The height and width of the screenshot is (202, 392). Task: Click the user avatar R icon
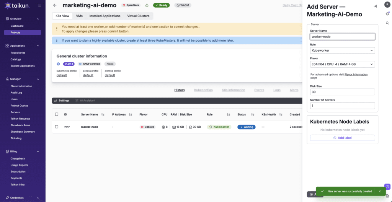pos(387,5)
